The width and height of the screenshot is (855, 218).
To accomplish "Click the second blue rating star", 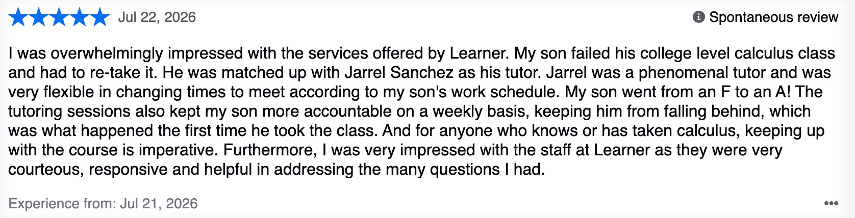I will 39,17.
